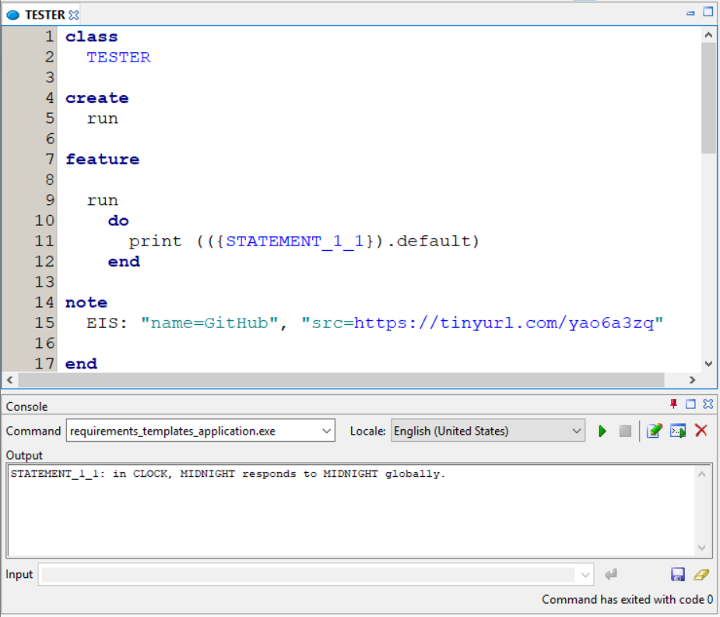This screenshot has height=617, width=720.
Task: Open the Command dropdown for requirements_templates_application.exe
Action: (326, 431)
